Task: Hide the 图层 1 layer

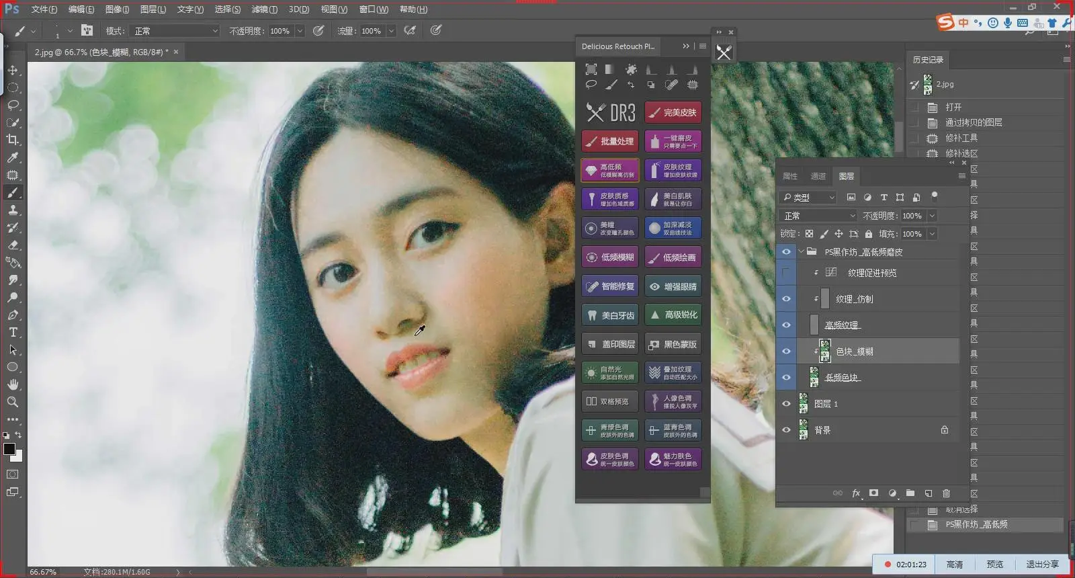Action: [x=786, y=403]
